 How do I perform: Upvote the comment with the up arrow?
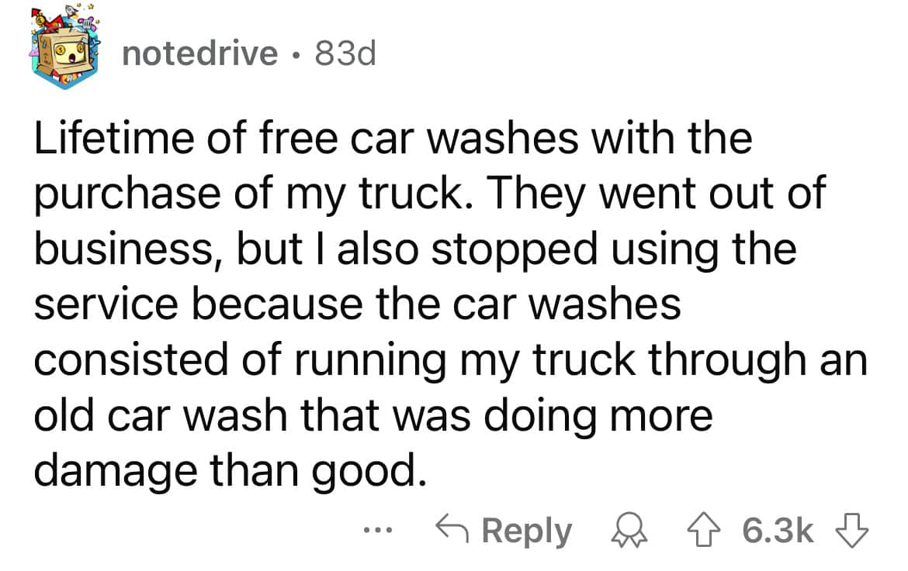(703, 531)
